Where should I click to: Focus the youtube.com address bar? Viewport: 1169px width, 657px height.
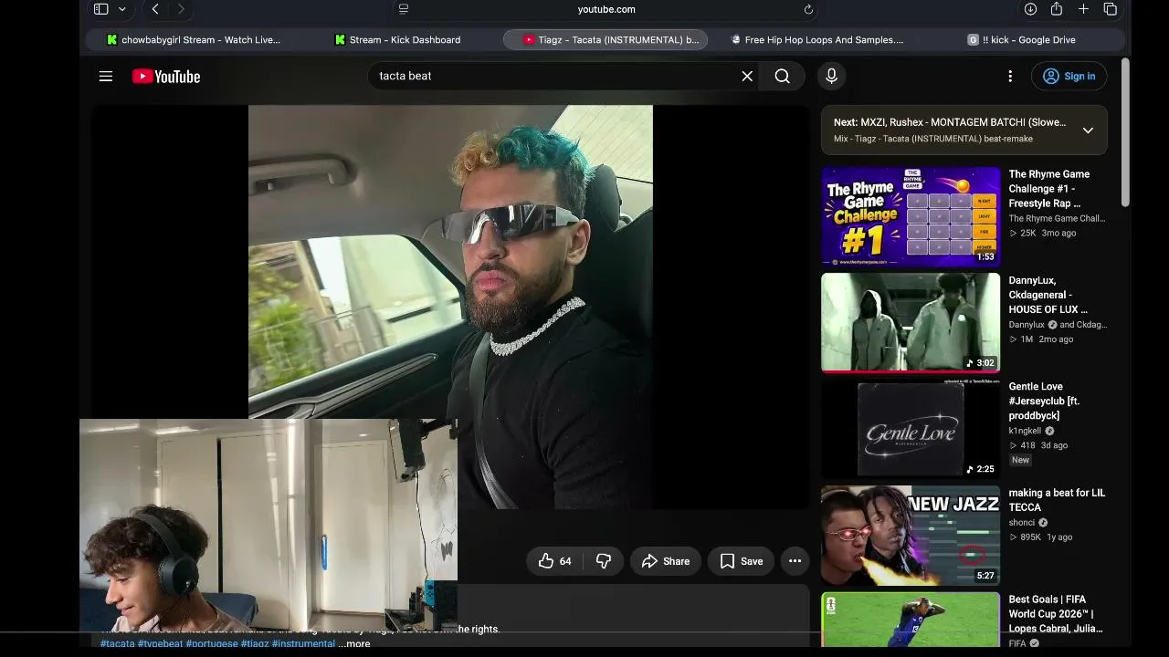click(606, 9)
